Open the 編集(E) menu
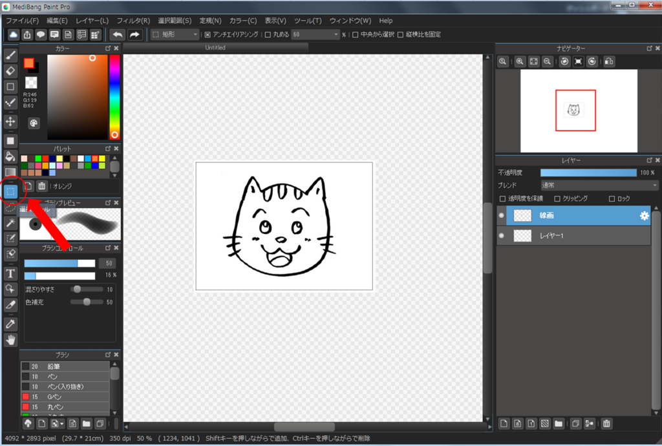The width and height of the screenshot is (662, 446). [x=57, y=21]
